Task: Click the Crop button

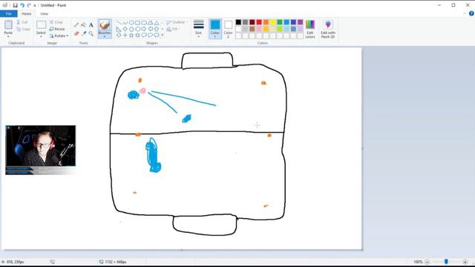Action: point(56,22)
